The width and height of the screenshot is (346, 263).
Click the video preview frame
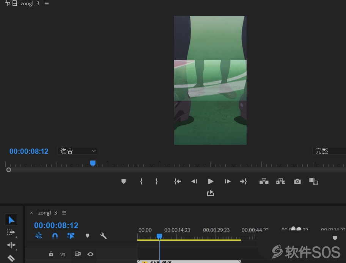[210, 80]
